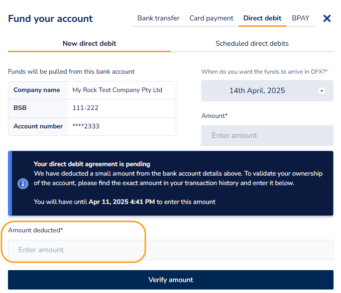Click the BSB value 111-222
This screenshot has height=293, width=341.
click(85, 108)
